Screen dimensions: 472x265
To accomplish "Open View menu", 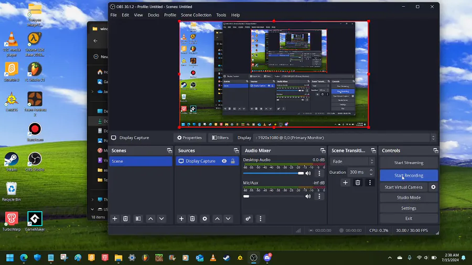I will 138,15.
